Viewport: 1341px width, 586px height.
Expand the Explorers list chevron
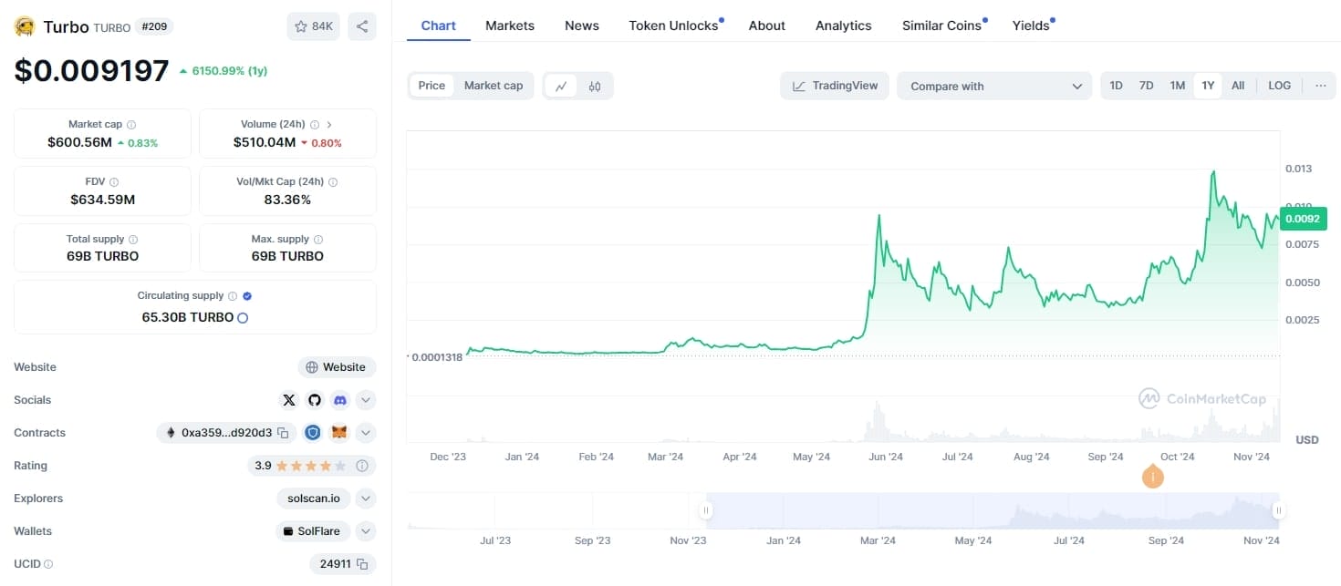pos(366,499)
